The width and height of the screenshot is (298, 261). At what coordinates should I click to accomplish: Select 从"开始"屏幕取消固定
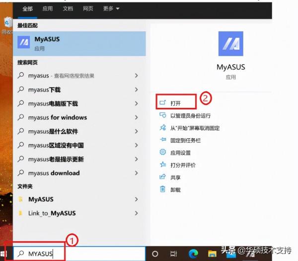[x=195, y=128]
